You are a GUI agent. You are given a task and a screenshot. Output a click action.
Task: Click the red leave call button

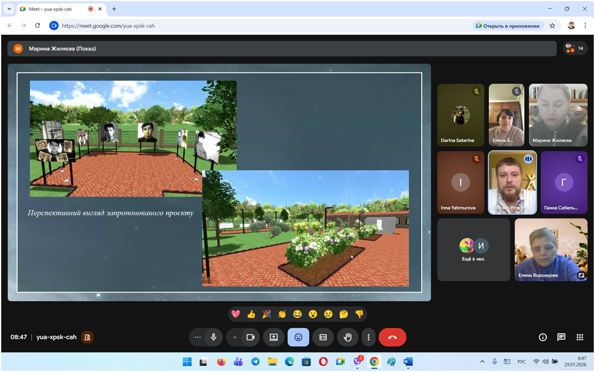(x=392, y=337)
